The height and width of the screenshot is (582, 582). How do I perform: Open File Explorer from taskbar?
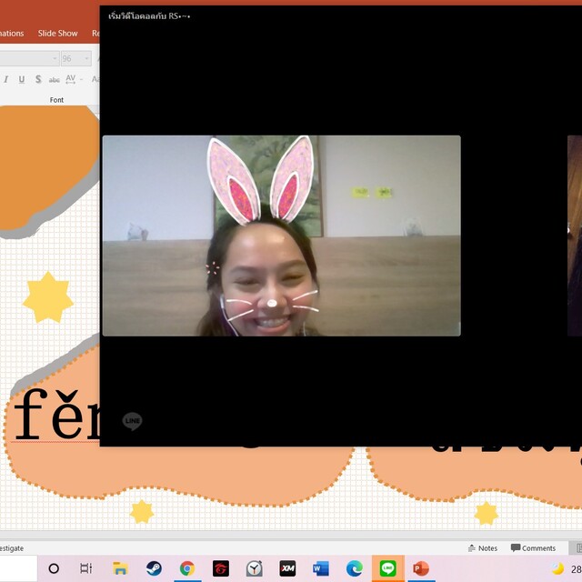[120, 568]
